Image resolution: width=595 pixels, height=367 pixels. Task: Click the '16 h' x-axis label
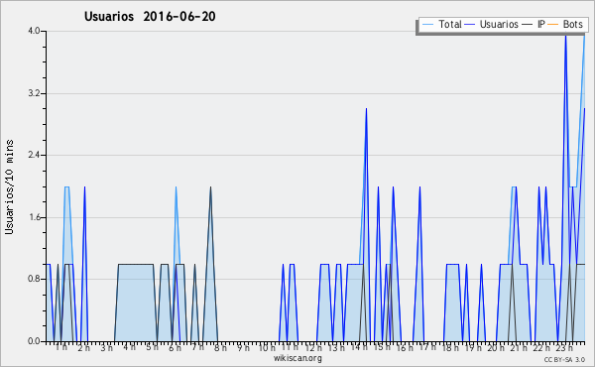click(405, 347)
